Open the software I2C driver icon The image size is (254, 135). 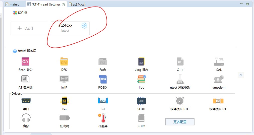(x=218, y=101)
